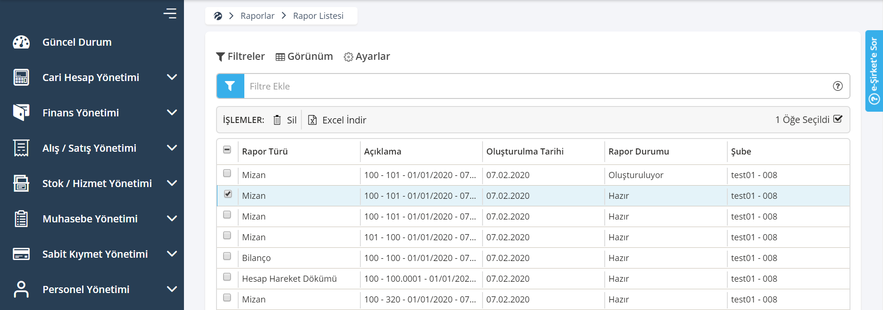
Task: Open the Filtreler section
Action: coord(241,57)
